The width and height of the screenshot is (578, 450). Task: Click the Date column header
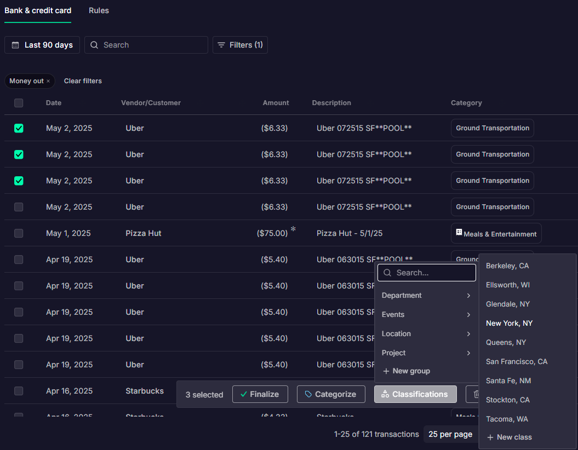coord(54,103)
